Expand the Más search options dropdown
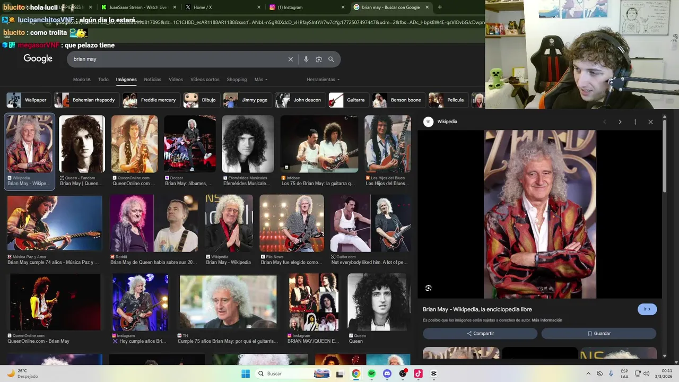Viewport: 679px width, 382px height. (x=260, y=80)
